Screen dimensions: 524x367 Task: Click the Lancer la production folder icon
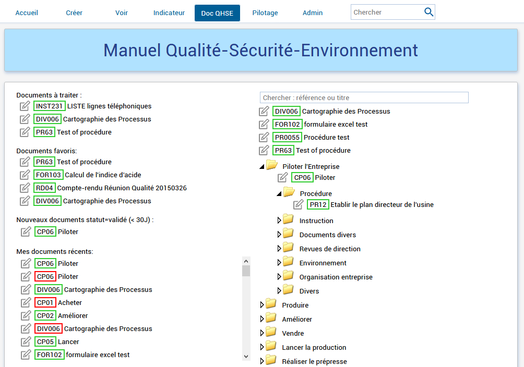point(271,346)
